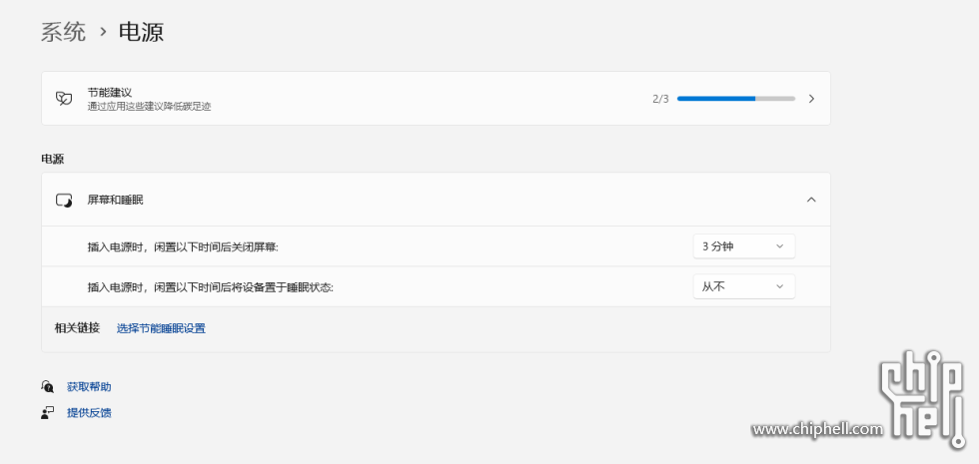Click the 相关链接 label
The height and width of the screenshot is (464, 979).
78,328
